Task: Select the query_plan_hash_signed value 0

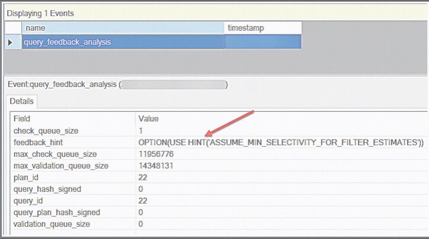Action: (x=140, y=212)
